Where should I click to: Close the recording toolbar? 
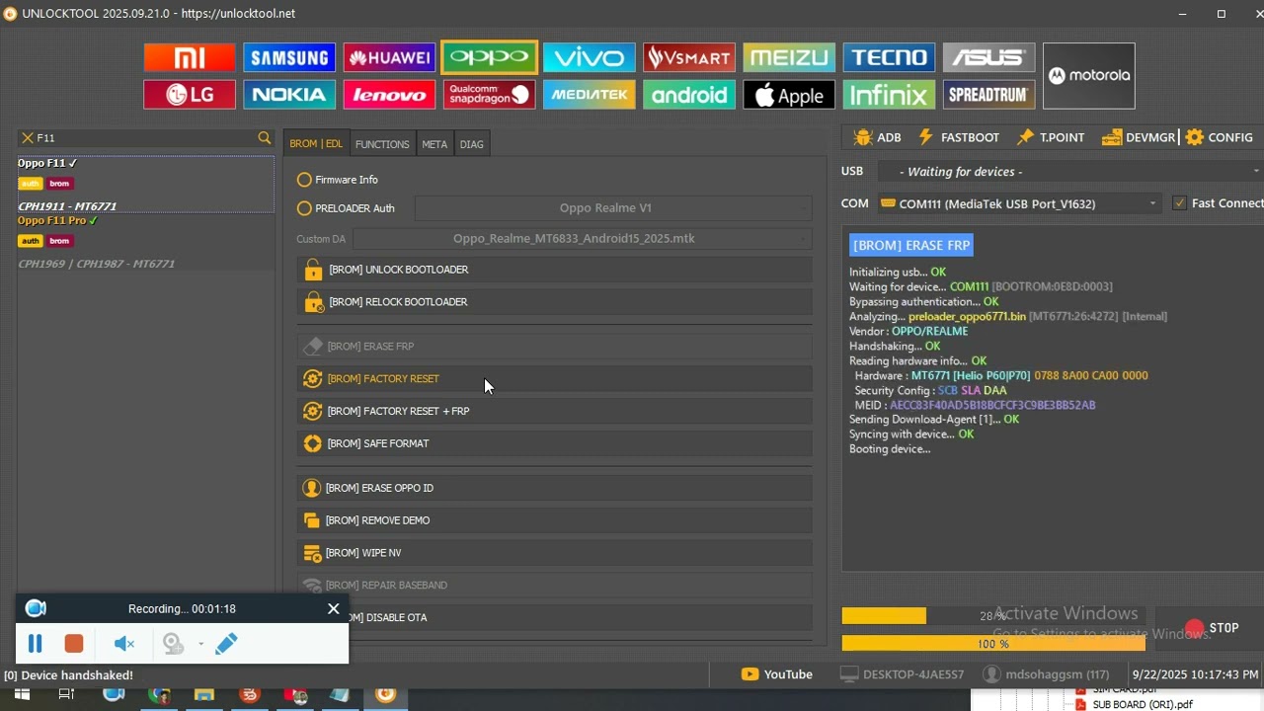pyautogui.click(x=333, y=609)
